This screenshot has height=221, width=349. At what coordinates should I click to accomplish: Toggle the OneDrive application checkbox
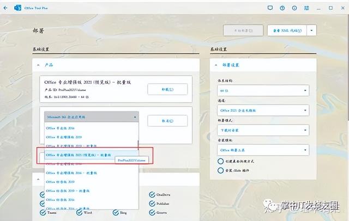tap(152, 194)
